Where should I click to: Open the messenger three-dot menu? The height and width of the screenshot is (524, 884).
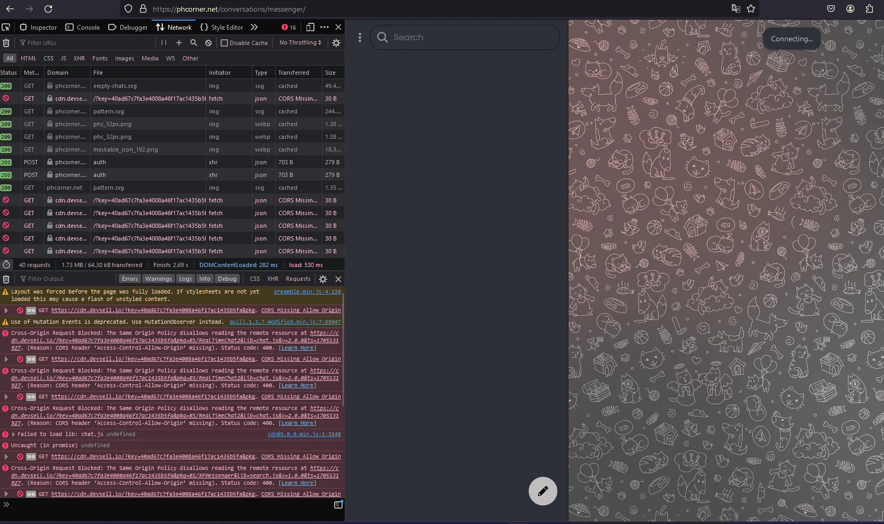[x=360, y=38]
